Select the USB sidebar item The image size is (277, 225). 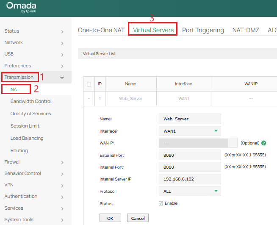pyautogui.click(x=9, y=54)
